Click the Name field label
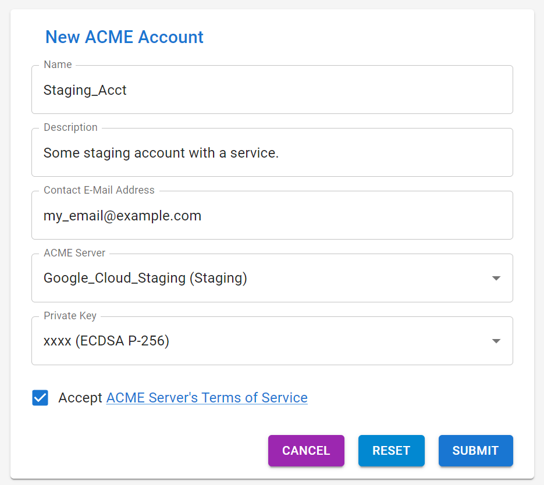 [57, 65]
